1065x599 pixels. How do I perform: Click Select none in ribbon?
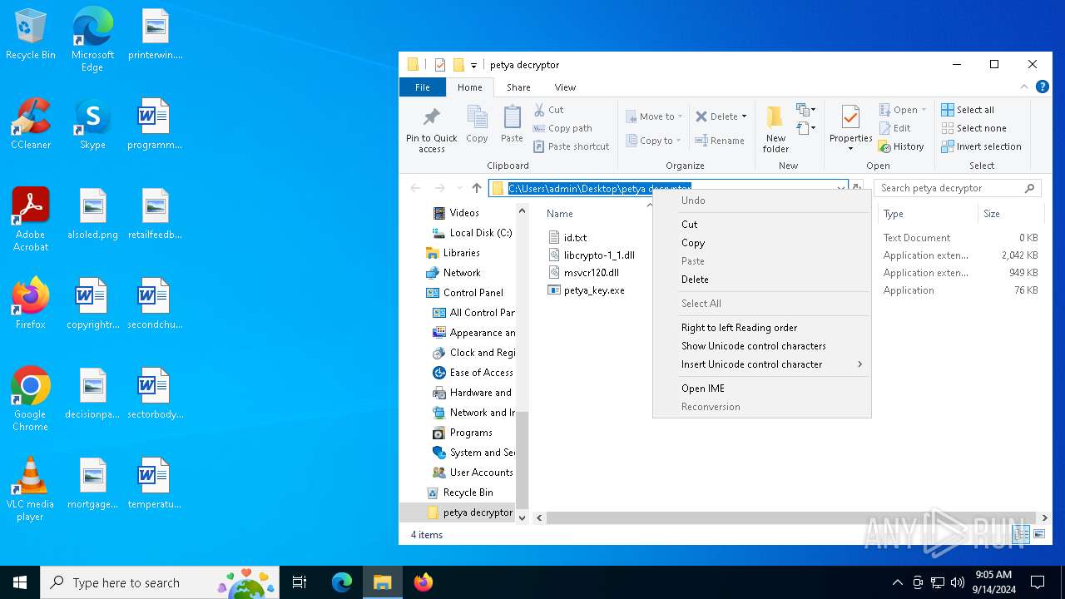click(974, 128)
